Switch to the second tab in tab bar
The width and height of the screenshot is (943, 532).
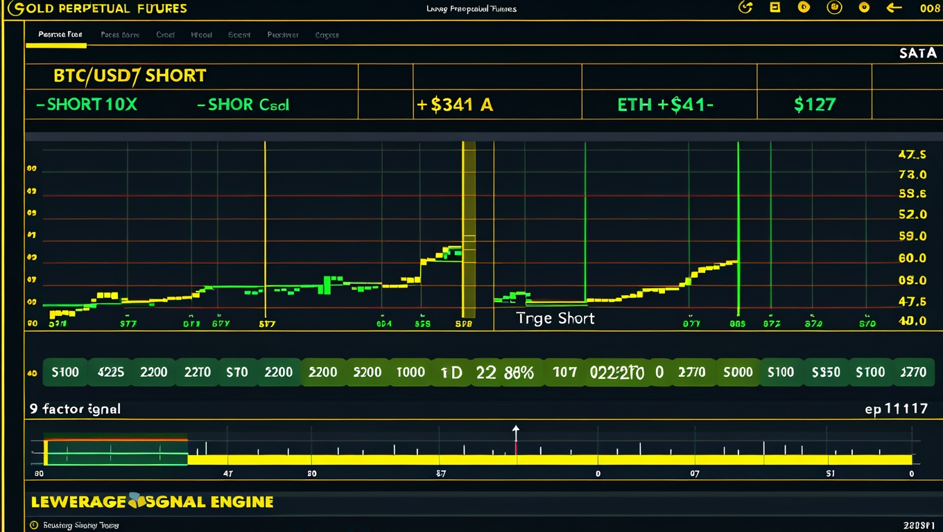(x=119, y=35)
